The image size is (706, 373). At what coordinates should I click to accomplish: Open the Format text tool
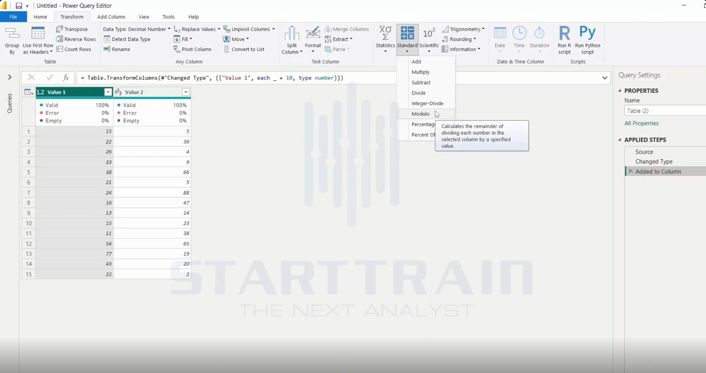[313, 40]
